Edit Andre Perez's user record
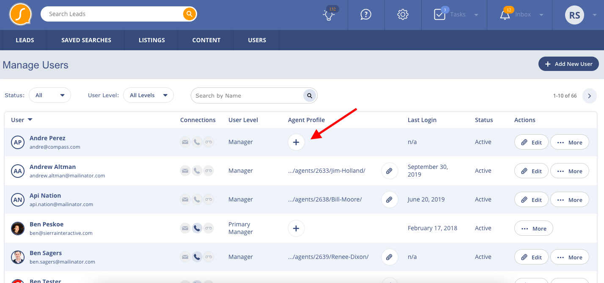This screenshot has height=283, width=604. (531, 142)
